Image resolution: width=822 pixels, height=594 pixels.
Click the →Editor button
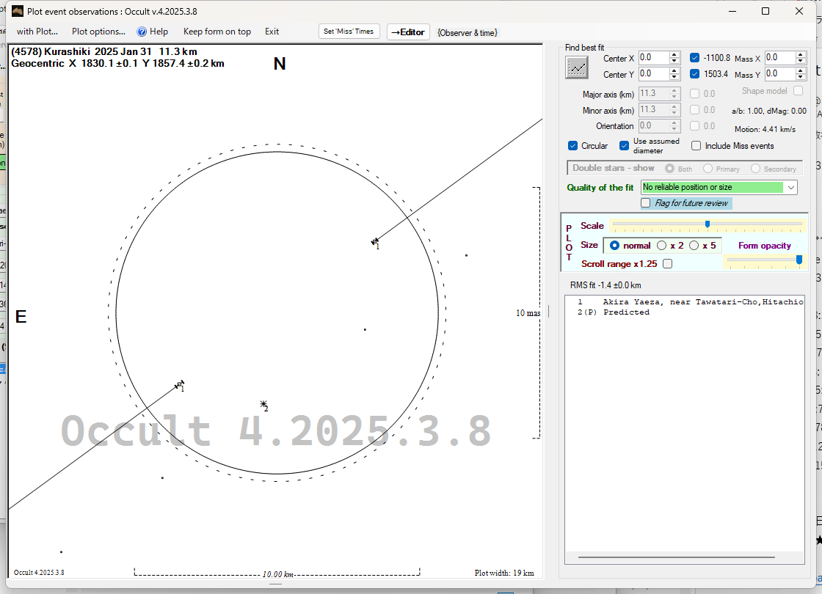pos(407,32)
